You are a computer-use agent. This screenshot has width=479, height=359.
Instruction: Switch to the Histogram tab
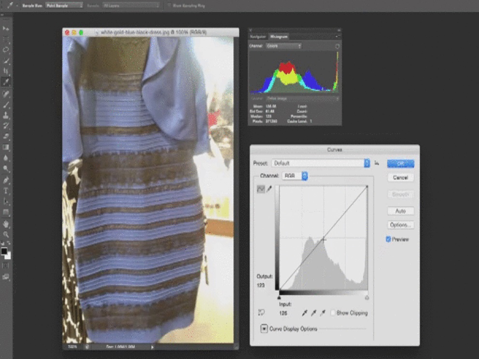pyautogui.click(x=279, y=37)
